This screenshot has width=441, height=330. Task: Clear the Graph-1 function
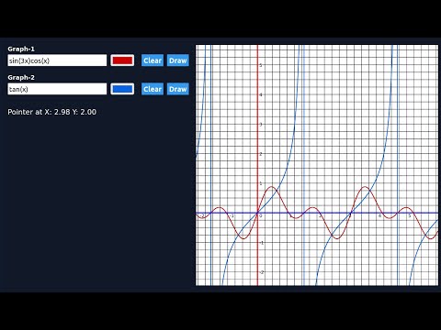153,60
